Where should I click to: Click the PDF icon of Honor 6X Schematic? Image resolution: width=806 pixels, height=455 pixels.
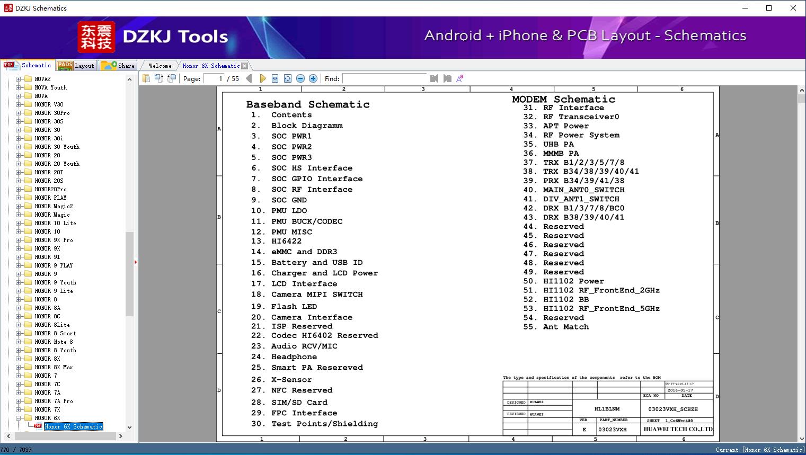(x=38, y=426)
